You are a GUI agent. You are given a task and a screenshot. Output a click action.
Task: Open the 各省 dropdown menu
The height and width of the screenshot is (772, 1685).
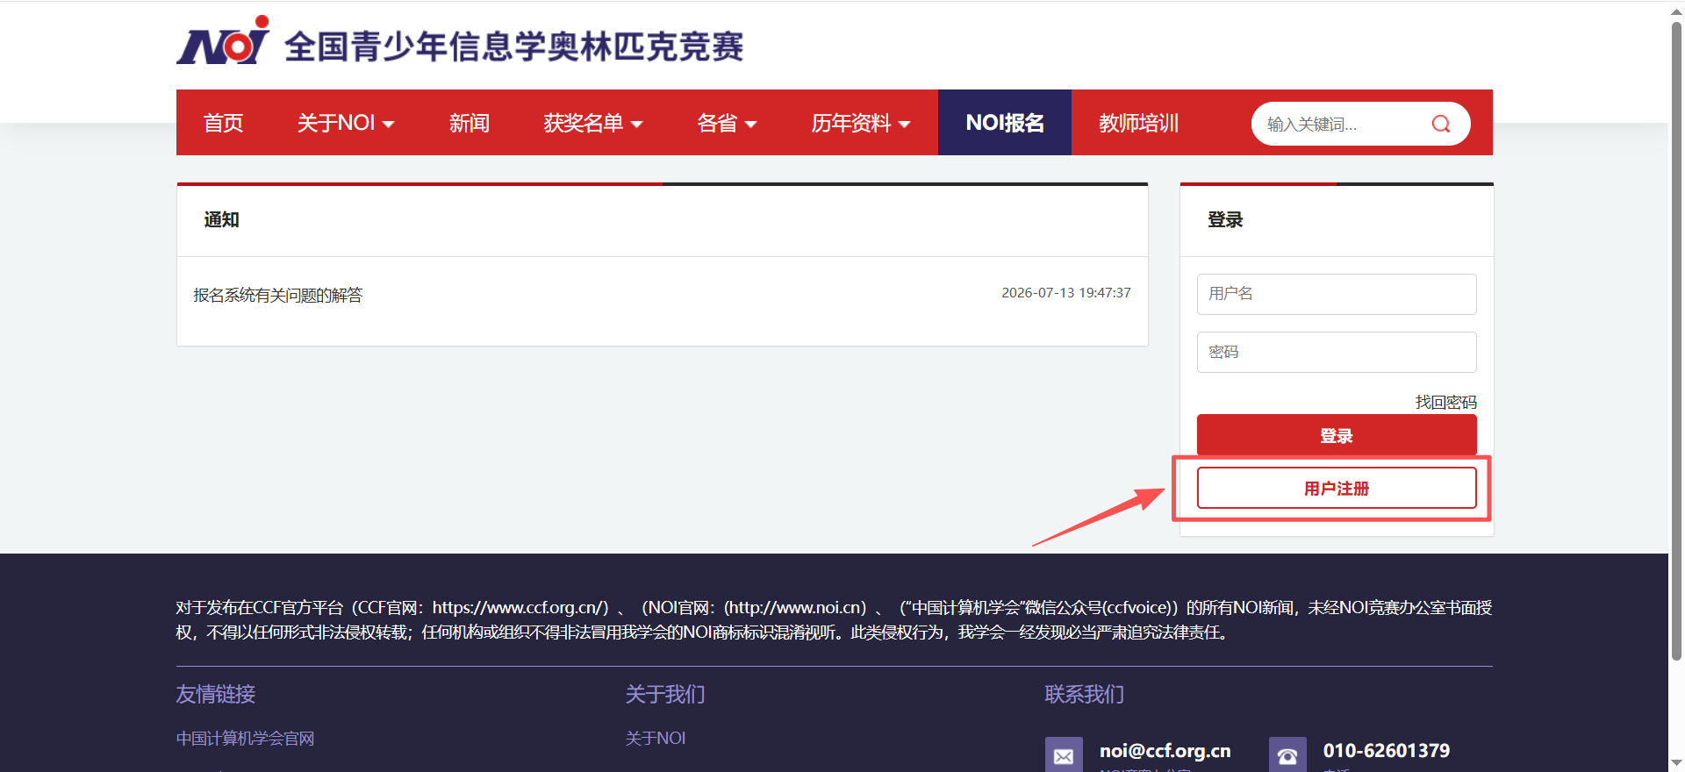coord(727,123)
